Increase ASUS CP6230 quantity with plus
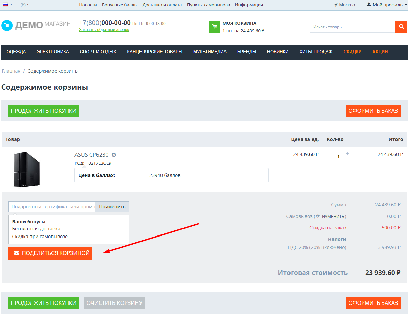Image resolution: width=408 pixels, height=314 pixels. tap(347, 154)
